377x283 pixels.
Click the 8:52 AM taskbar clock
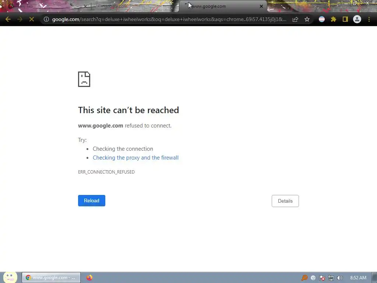(x=358, y=278)
